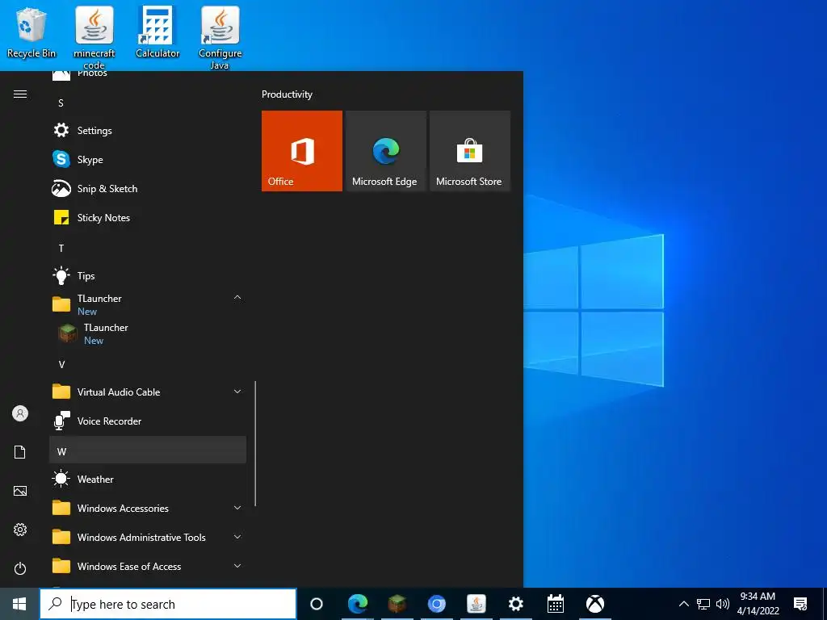Expand the Windows Accessories folder
The height and width of the screenshot is (620, 827).
point(237,508)
